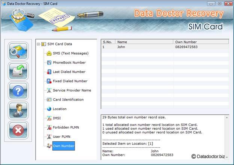The image size is (234, 165).
Task: Sort by S.No. column header
Action: coord(108,42)
